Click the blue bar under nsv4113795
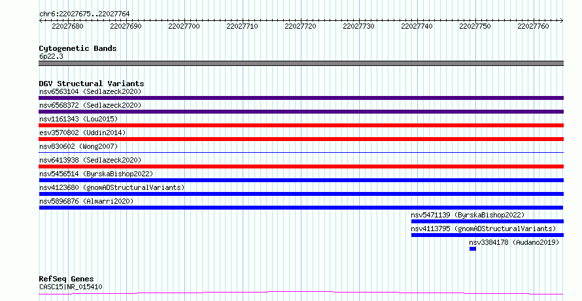 pos(487,235)
